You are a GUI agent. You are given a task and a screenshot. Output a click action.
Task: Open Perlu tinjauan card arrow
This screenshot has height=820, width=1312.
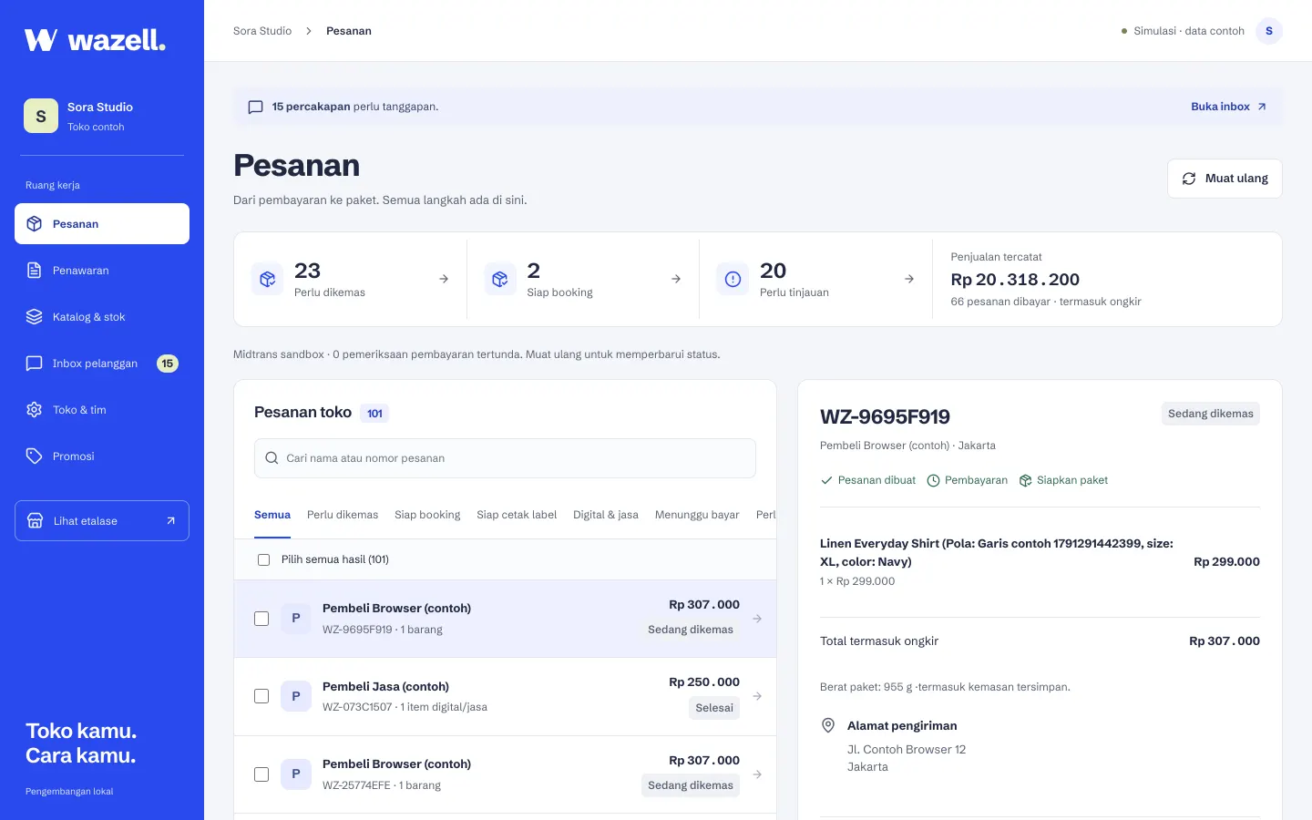pos(909,280)
